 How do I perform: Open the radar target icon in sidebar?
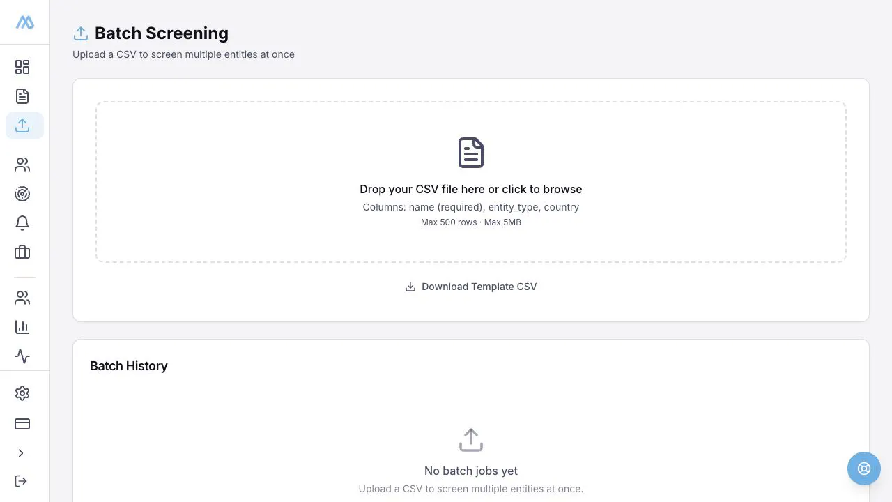22,194
